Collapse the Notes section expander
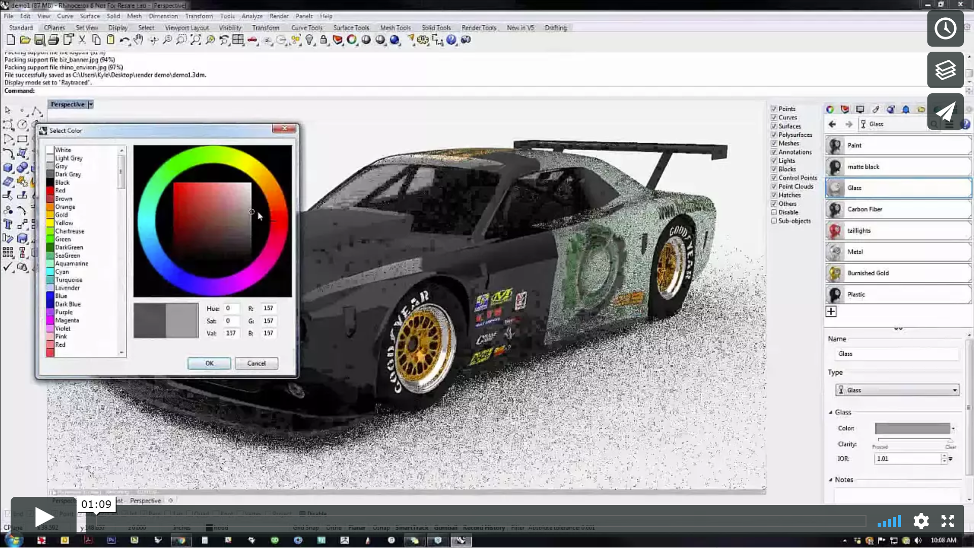Viewport: 974px width, 548px height. [831, 480]
